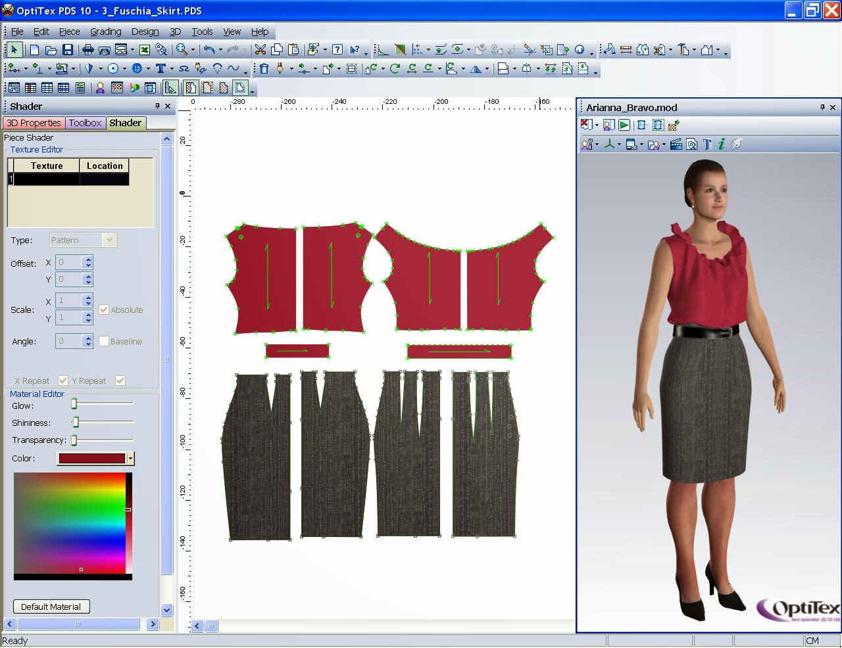Click the Undo arrow icon
The width and height of the screenshot is (842, 648).
click(x=209, y=49)
